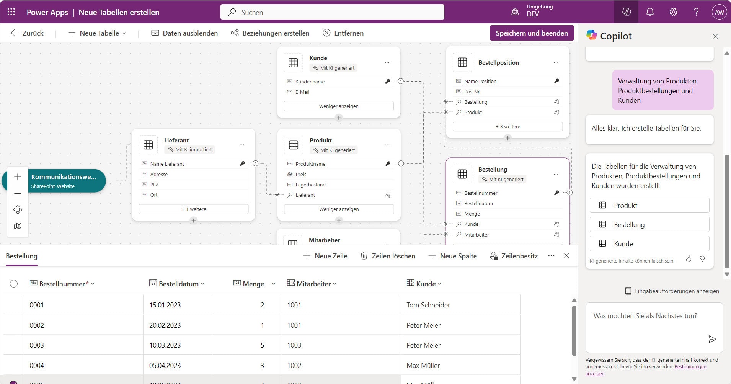Close the Bestellung data panel
The image size is (731, 384).
(x=567, y=256)
